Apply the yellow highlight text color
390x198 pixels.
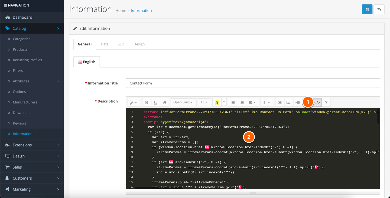(217, 103)
